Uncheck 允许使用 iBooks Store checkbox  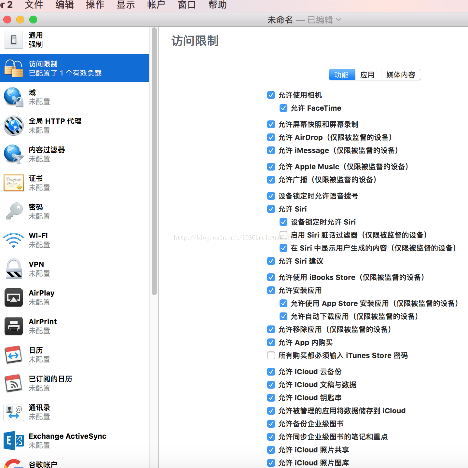271,277
